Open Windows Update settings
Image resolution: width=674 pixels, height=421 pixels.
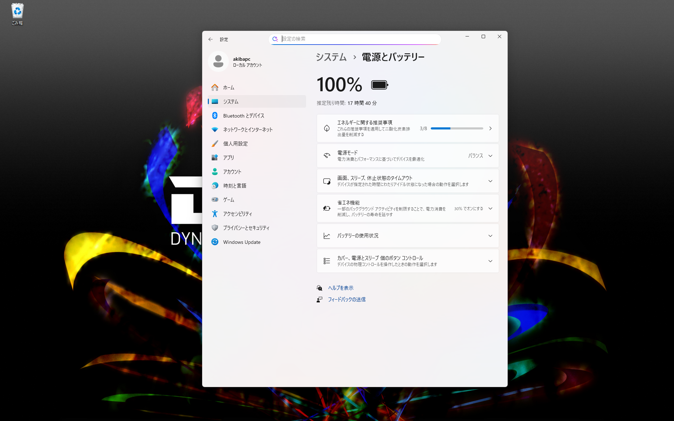(242, 242)
